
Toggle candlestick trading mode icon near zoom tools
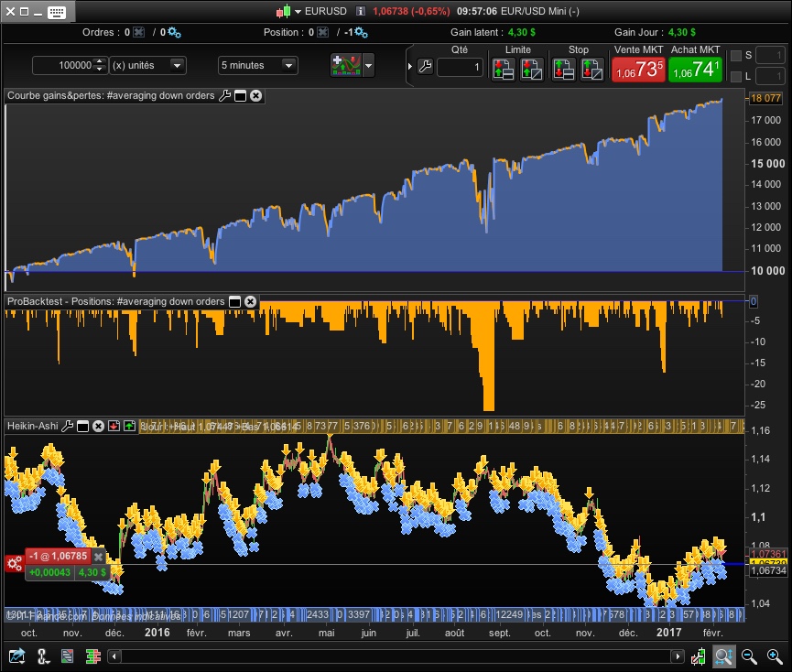[x=698, y=656]
